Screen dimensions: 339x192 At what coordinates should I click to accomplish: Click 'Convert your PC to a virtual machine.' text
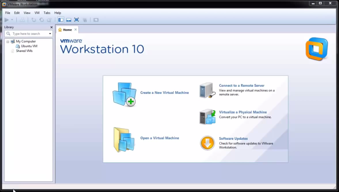click(245, 117)
